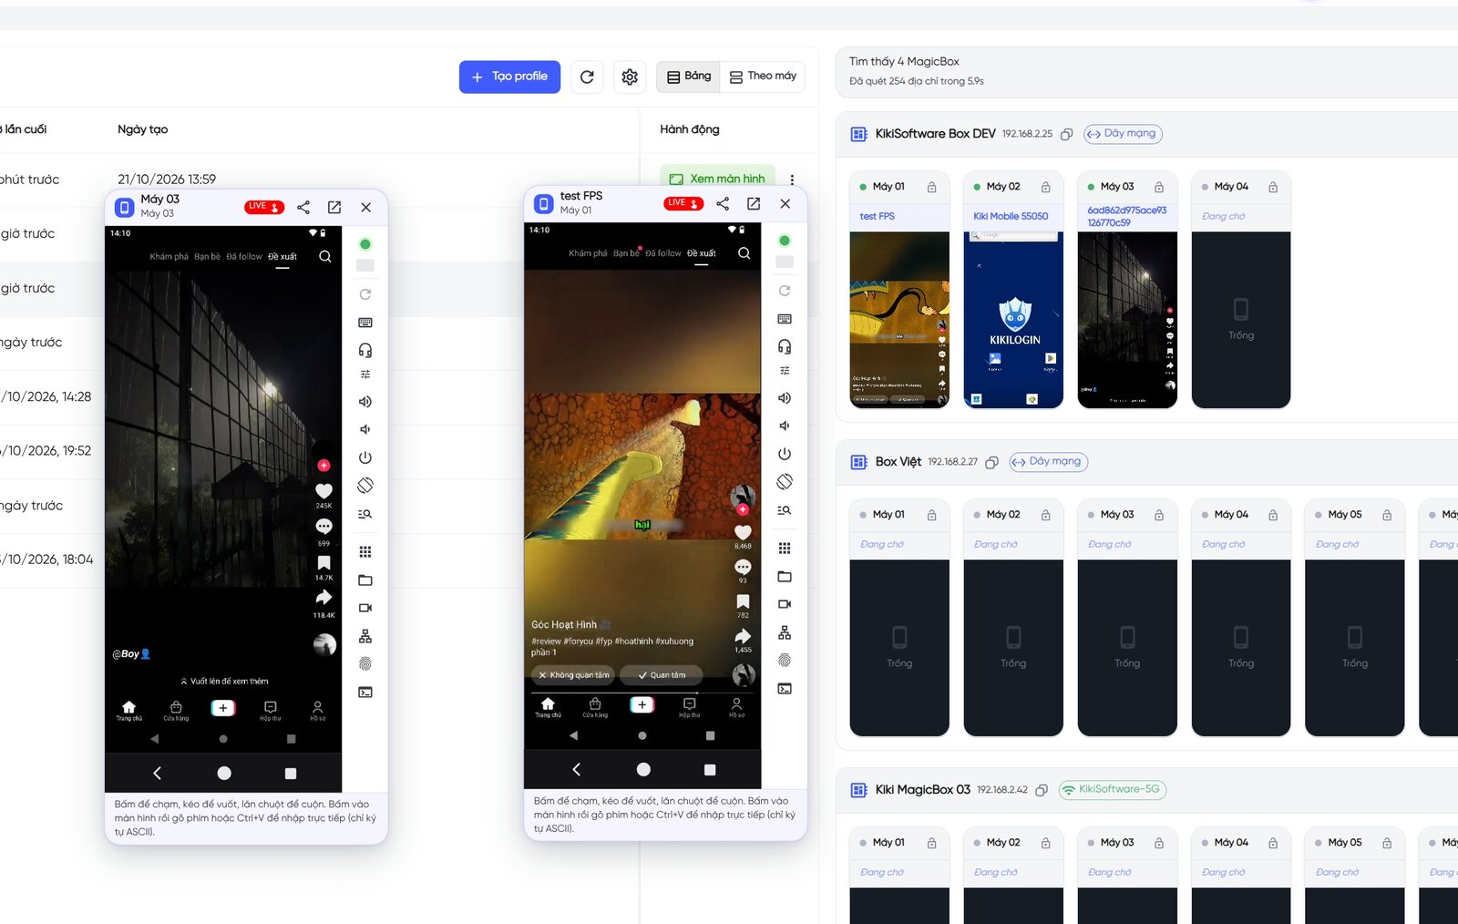The height and width of the screenshot is (924, 1458).
Task: Click volume down icon in test FPS window
Action: click(x=785, y=426)
